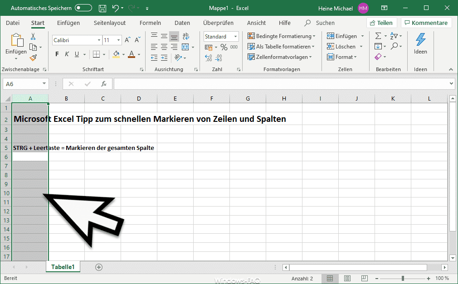Increase font size with larger A icon
458x284 pixels.
127,40
